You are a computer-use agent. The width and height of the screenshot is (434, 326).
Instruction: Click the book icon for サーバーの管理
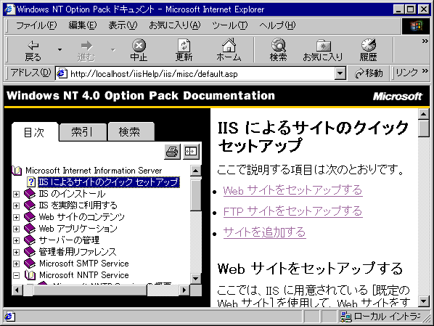[30, 240]
